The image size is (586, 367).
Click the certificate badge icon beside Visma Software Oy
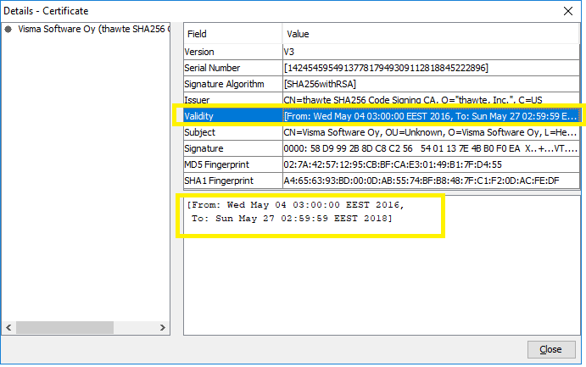pos(8,29)
